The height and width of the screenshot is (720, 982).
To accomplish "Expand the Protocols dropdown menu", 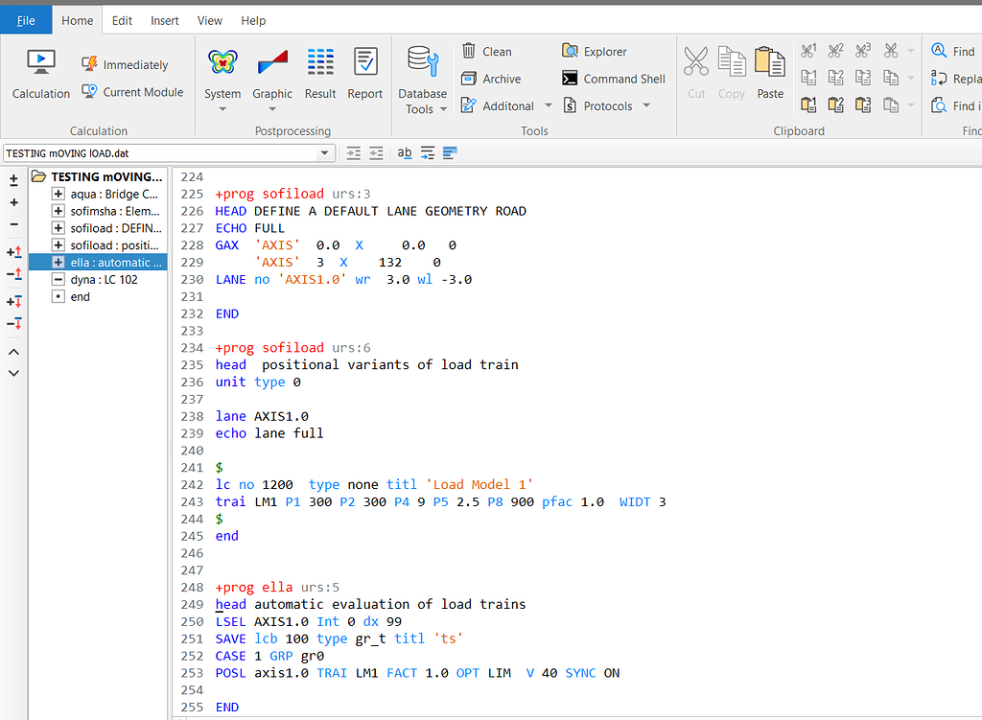I will [645, 105].
